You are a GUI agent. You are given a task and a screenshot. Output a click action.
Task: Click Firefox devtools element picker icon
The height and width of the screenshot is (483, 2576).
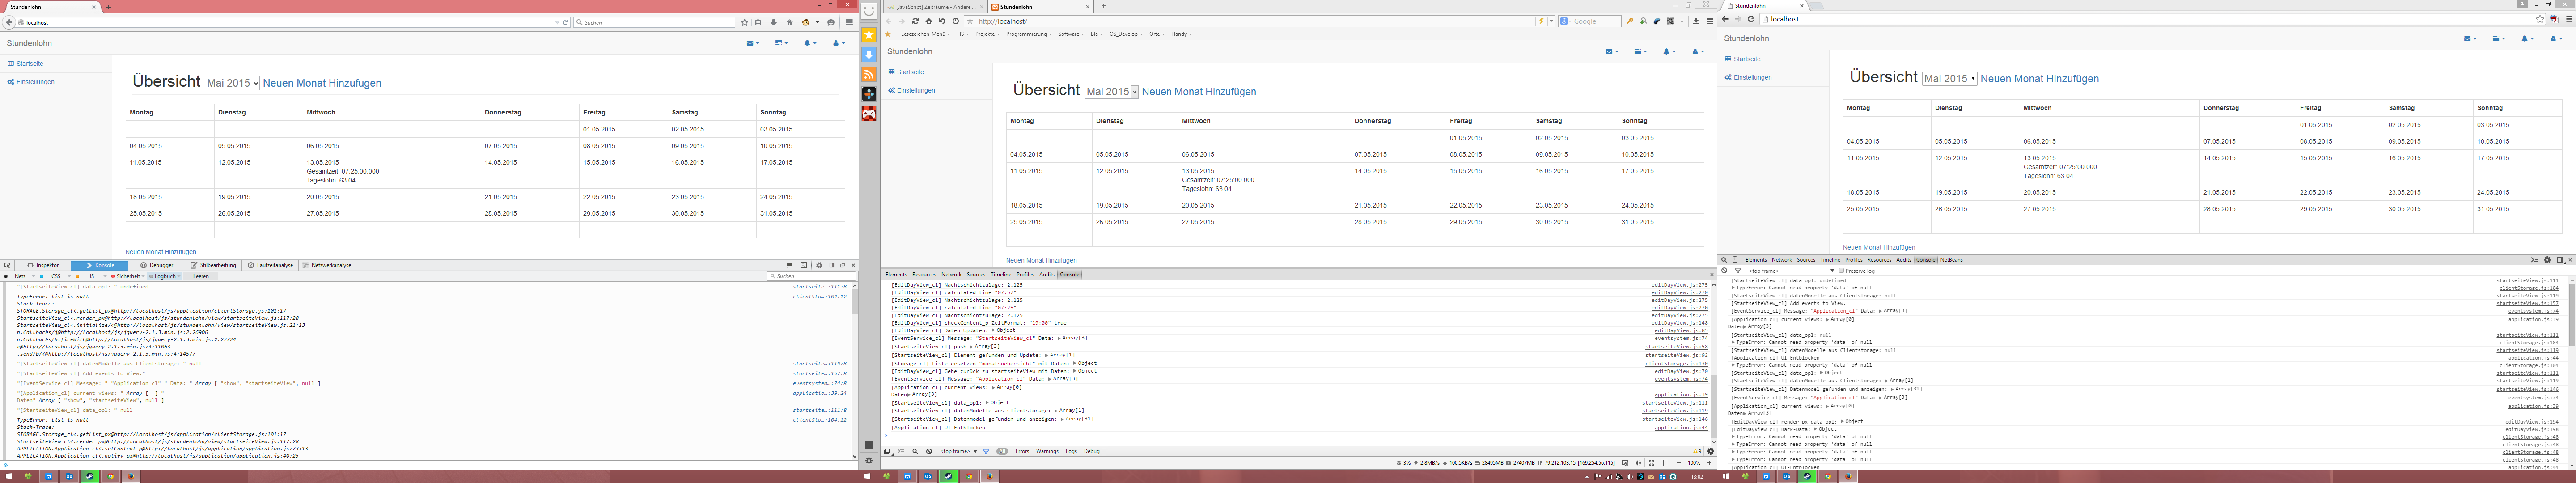click(7, 265)
